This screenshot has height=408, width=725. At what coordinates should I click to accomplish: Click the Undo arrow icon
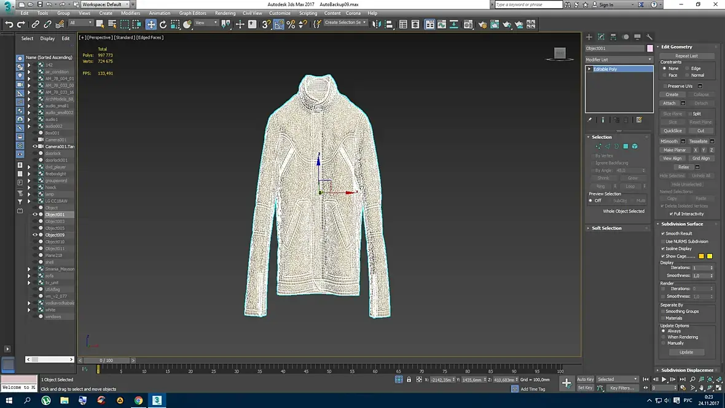click(9, 25)
